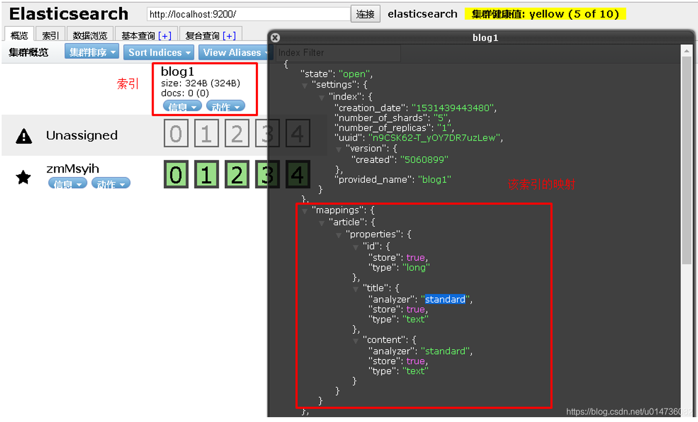The image size is (698, 422).
Task: Collapse the "title" JSON node
Action: pos(356,289)
